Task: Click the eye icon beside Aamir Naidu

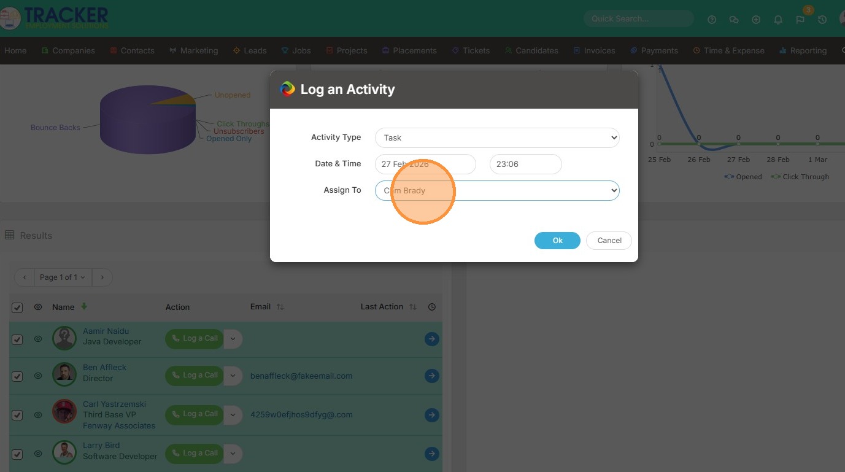Action: point(38,339)
